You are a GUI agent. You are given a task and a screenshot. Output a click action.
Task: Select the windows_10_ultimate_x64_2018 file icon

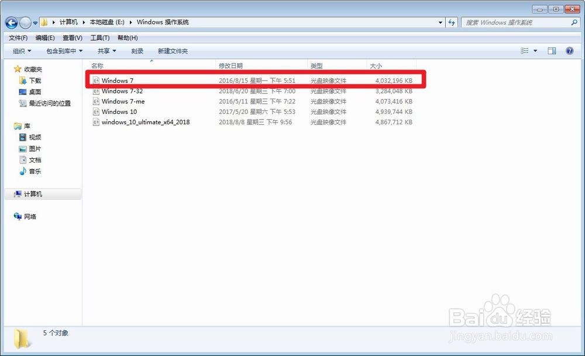click(x=96, y=122)
